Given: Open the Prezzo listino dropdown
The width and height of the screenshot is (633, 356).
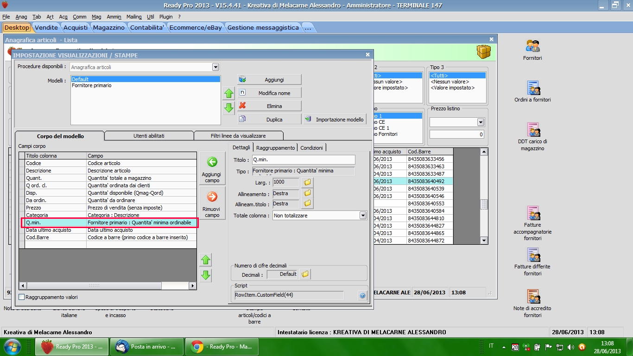Looking at the screenshot, I should pos(481,122).
